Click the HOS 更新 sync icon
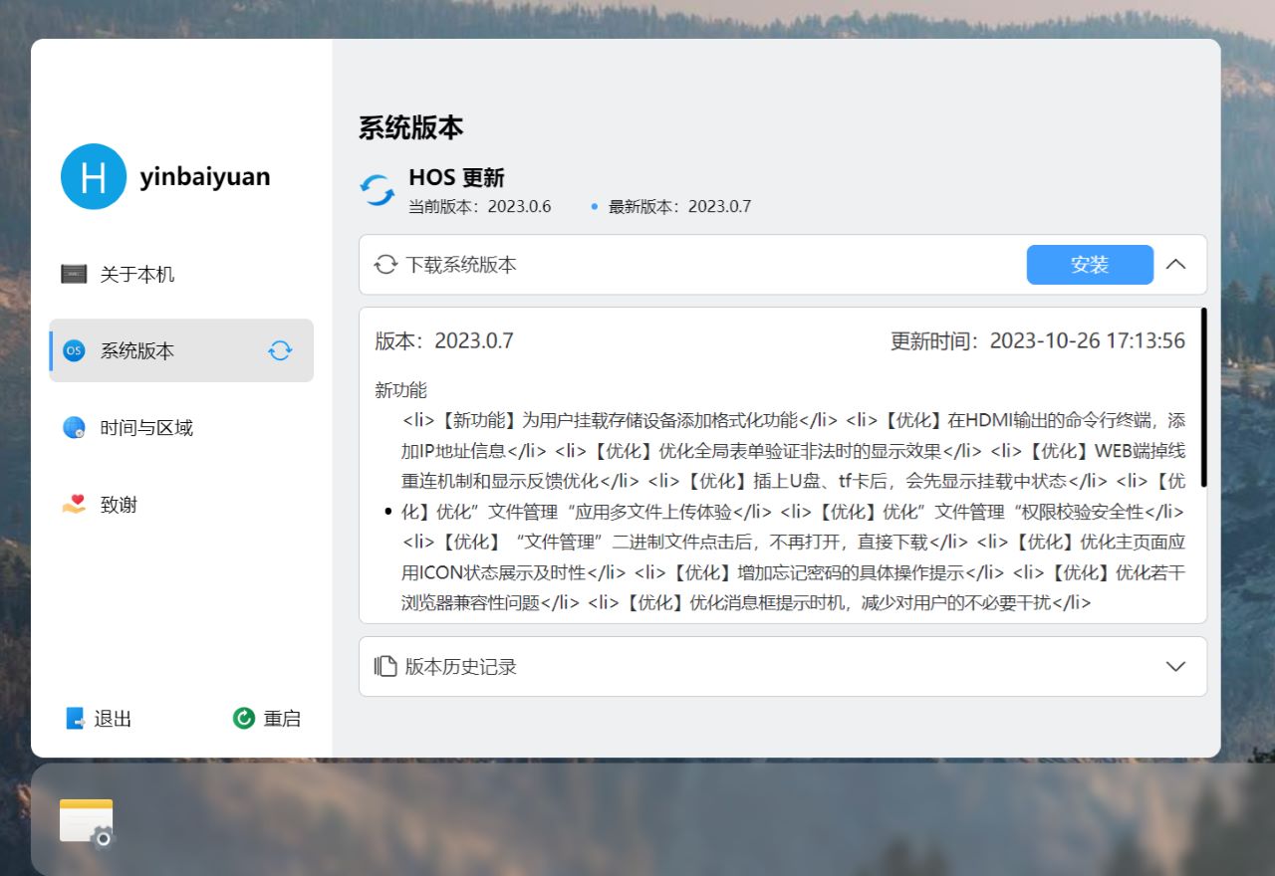The height and width of the screenshot is (876, 1275). coord(378,190)
